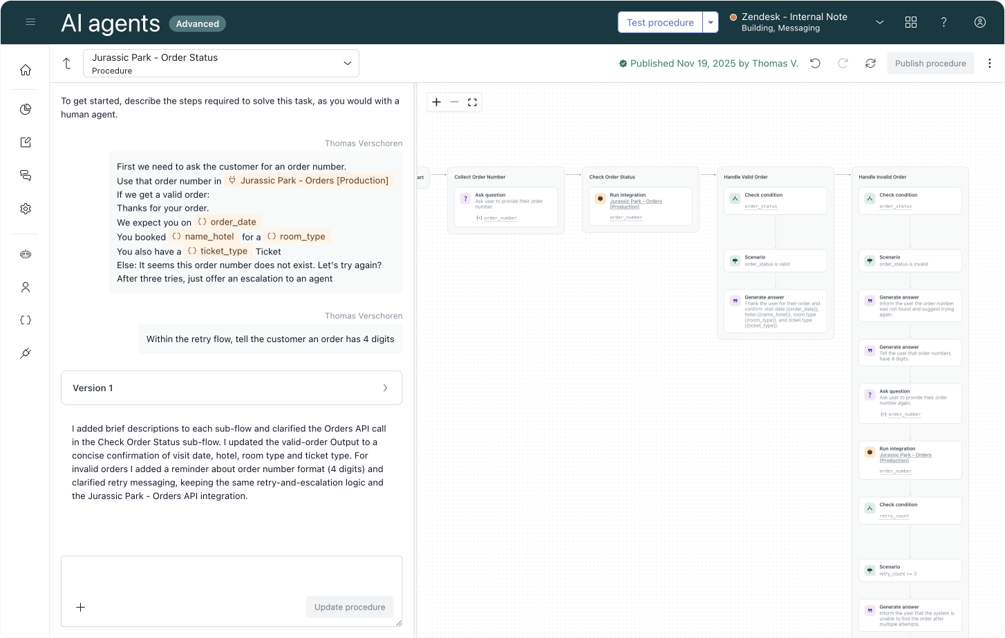Viewport: 1005px width, 638px height.
Task: Refresh the procedure with sync icon
Action: click(x=871, y=63)
